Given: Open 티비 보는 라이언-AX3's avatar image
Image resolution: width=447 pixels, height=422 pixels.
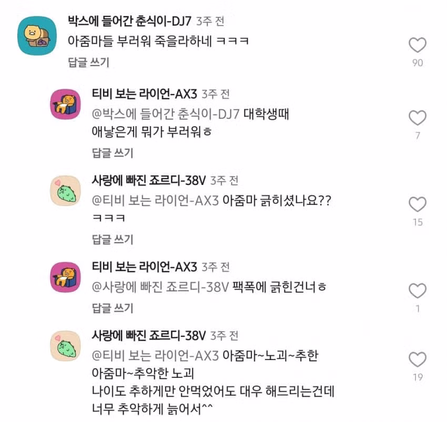Looking at the screenshot, I should click(x=65, y=104).
